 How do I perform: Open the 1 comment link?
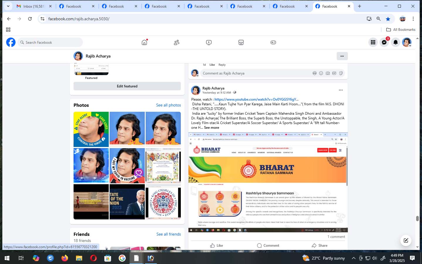(x=336, y=237)
